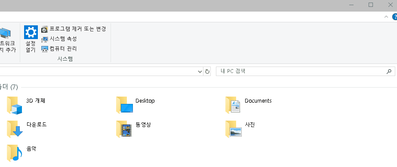
Task: Select the 다운로드 folder icon
Action: point(15,129)
